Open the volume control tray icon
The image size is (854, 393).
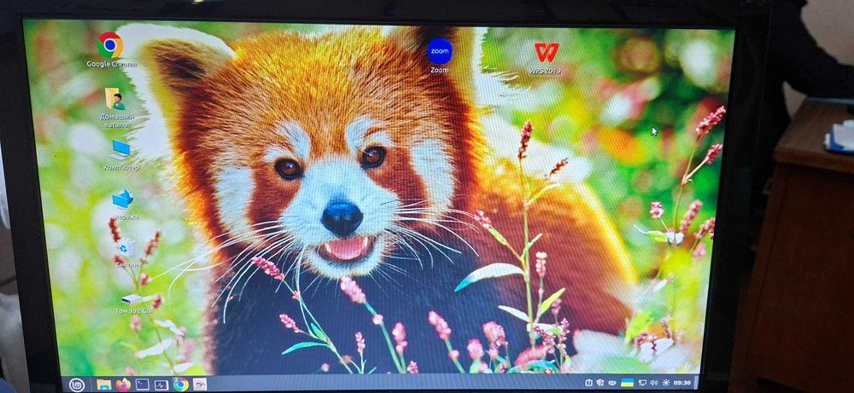pyautogui.click(x=653, y=383)
